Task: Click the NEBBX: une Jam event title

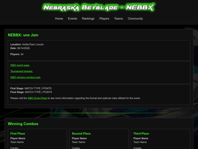Action: coord(23,35)
